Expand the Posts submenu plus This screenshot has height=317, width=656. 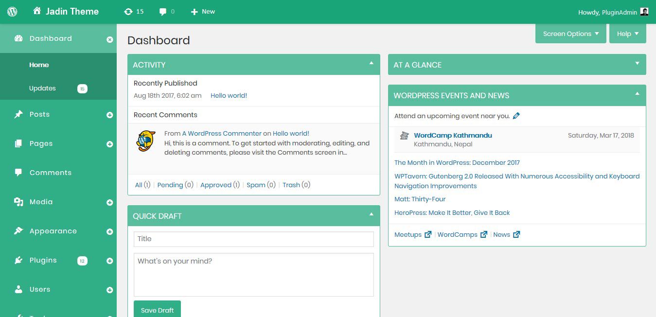(110, 115)
